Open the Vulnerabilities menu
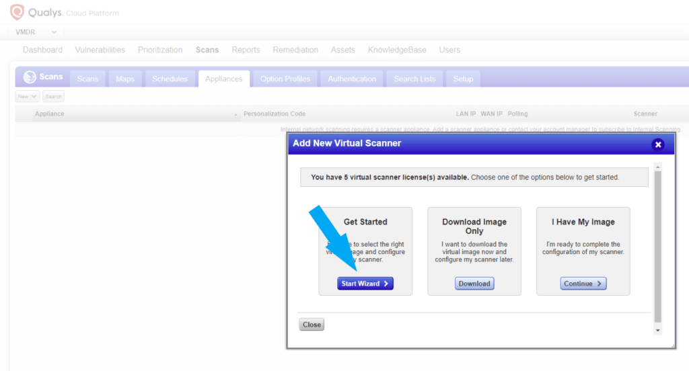 pyautogui.click(x=100, y=50)
